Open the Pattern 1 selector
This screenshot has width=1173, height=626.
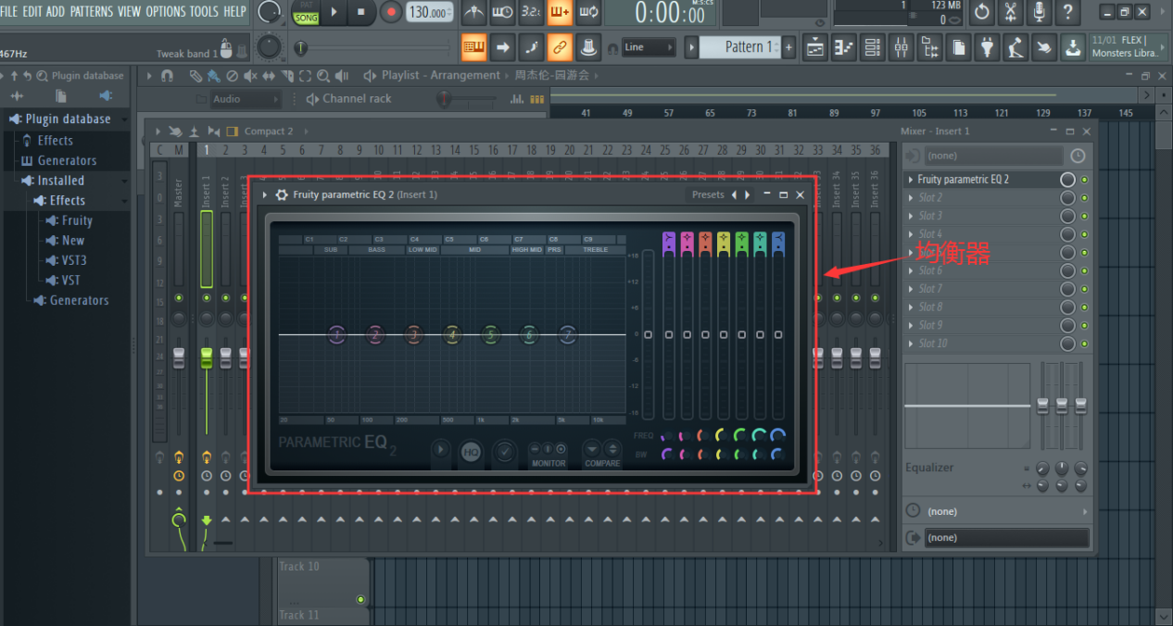click(743, 46)
